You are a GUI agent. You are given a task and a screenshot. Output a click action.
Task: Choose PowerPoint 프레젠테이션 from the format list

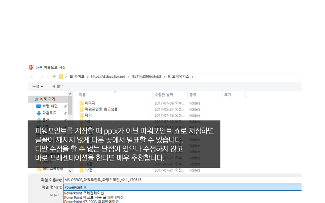pos(84,193)
